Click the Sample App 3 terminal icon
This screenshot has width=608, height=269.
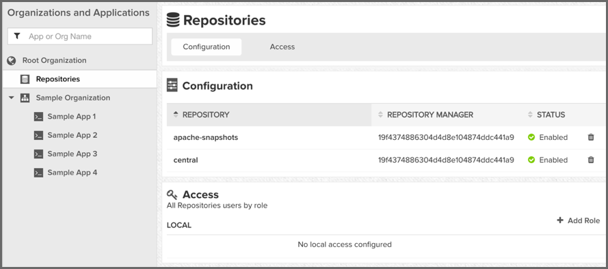click(38, 154)
